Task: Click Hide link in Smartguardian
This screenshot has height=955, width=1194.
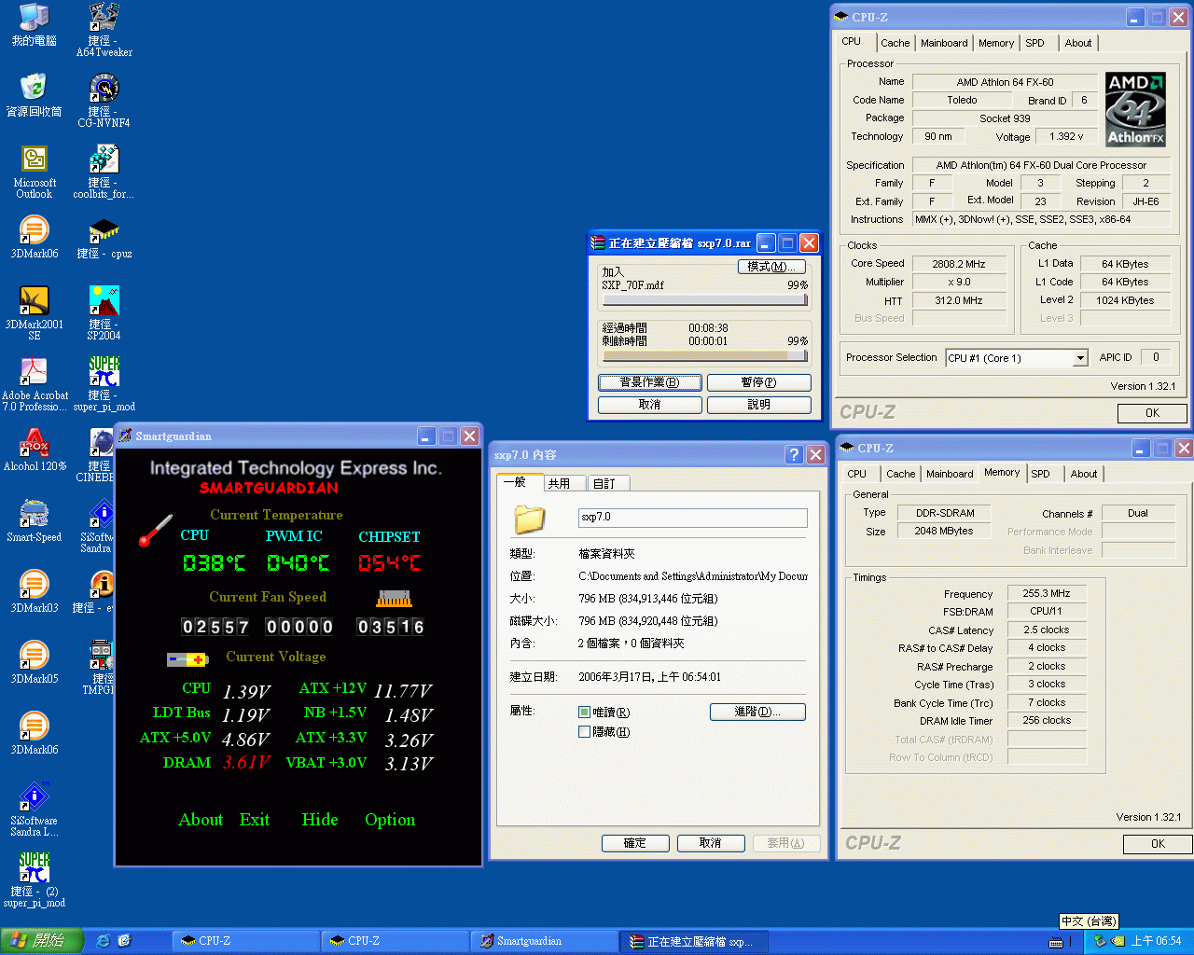Action: coord(320,820)
